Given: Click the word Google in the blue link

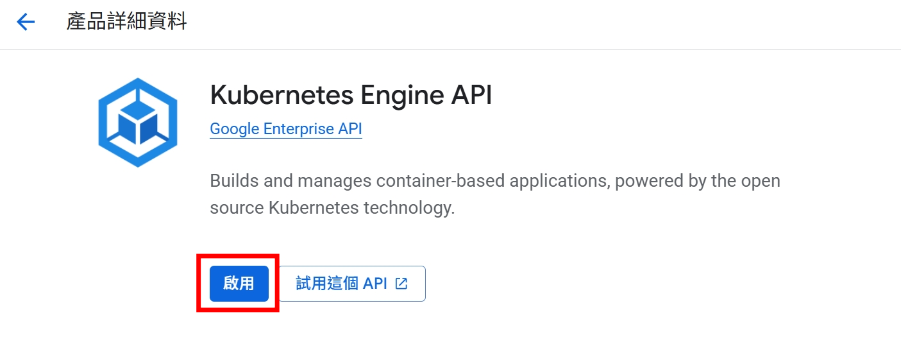Looking at the screenshot, I should point(234,129).
